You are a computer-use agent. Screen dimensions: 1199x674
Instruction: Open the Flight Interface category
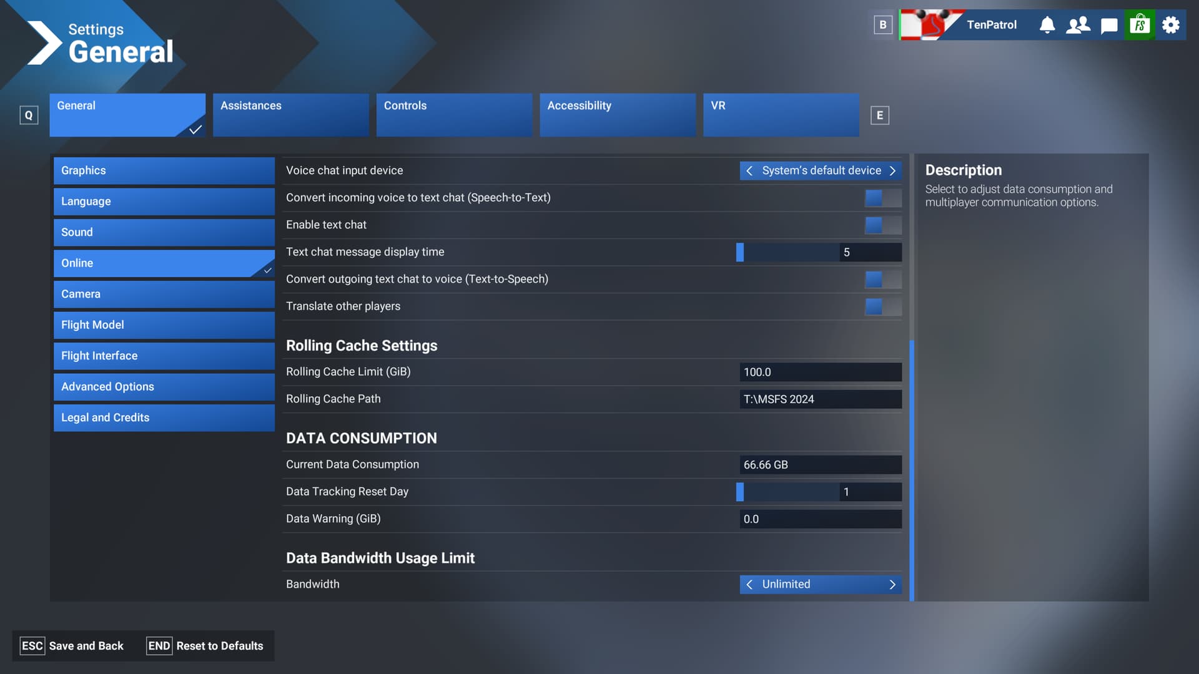pos(164,356)
